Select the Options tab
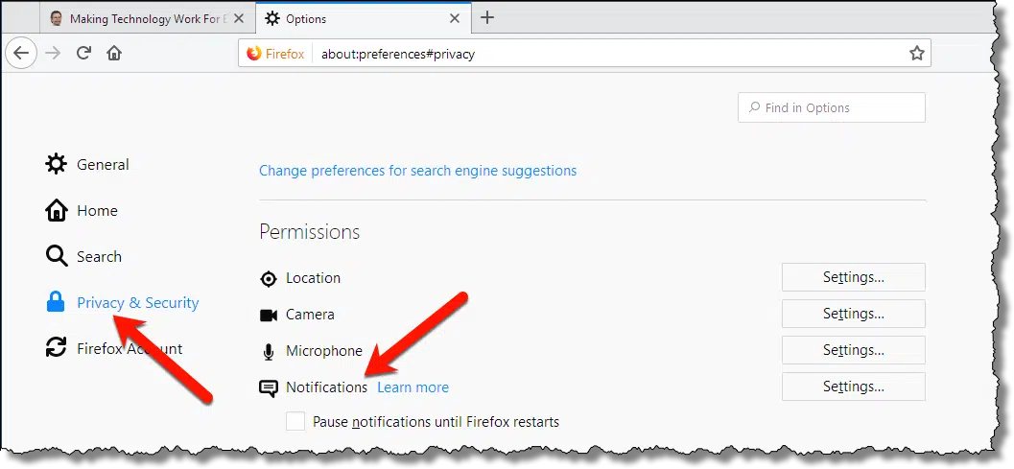The width and height of the screenshot is (1014, 469). pyautogui.click(x=364, y=19)
